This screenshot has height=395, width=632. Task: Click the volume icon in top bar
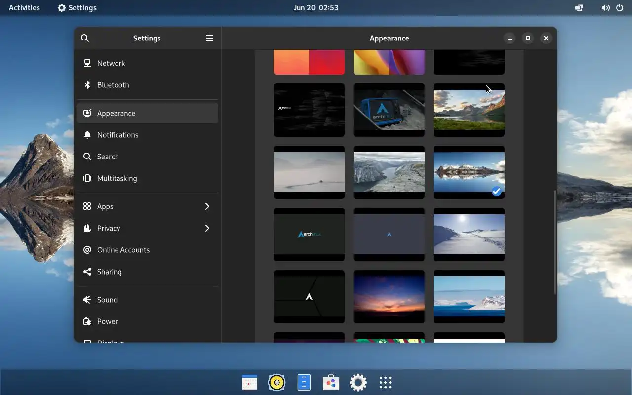605,8
